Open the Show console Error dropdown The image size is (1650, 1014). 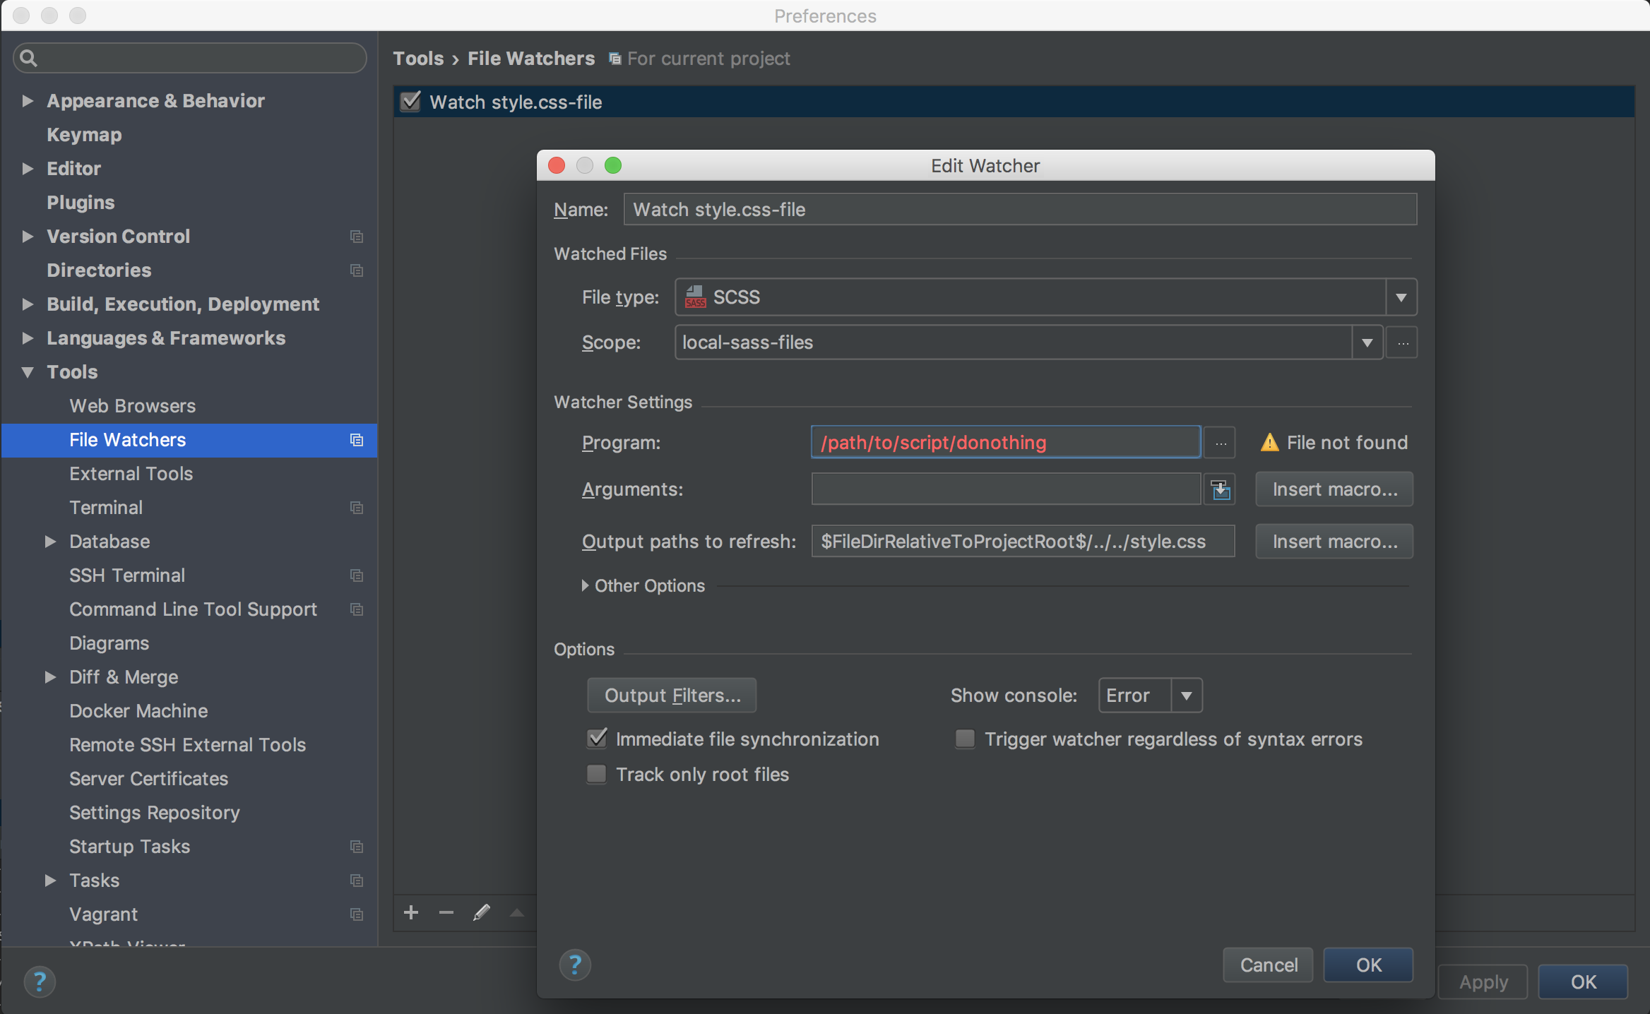pos(1186,696)
